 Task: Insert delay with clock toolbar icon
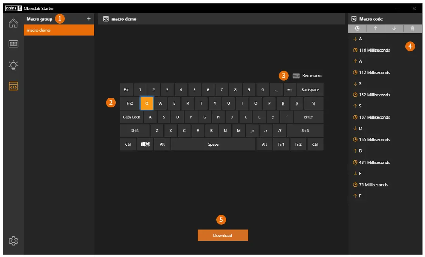coord(357,28)
